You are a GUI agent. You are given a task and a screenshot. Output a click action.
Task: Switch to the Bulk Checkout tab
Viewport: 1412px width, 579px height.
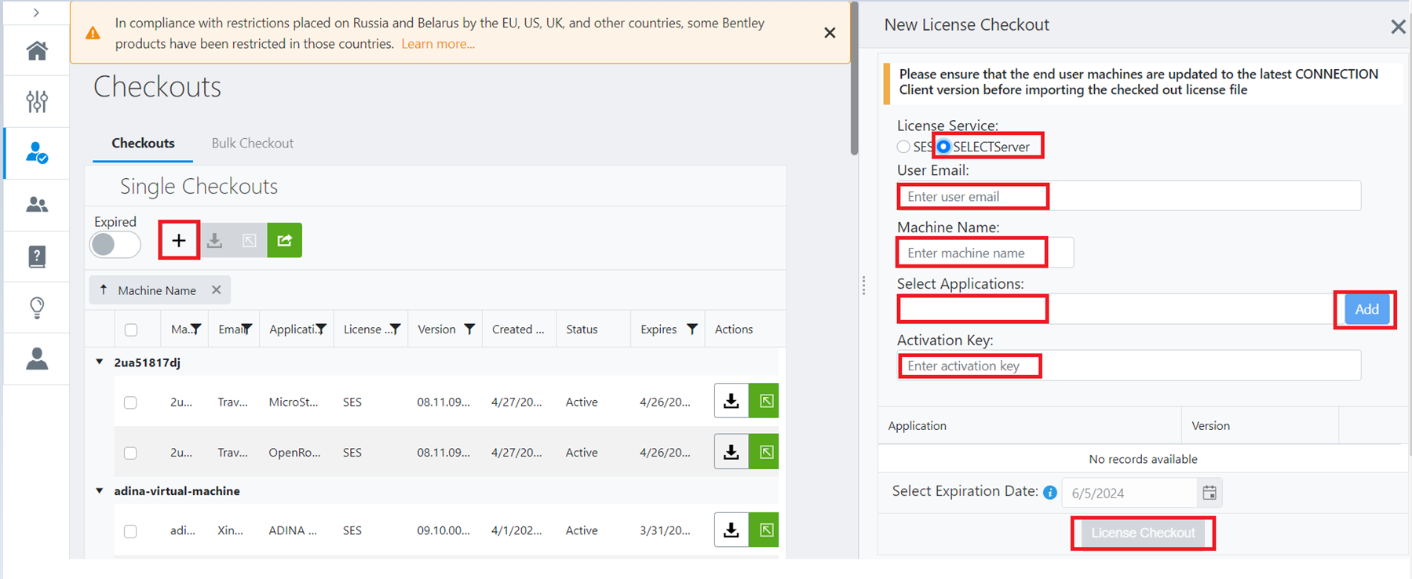point(252,143)
